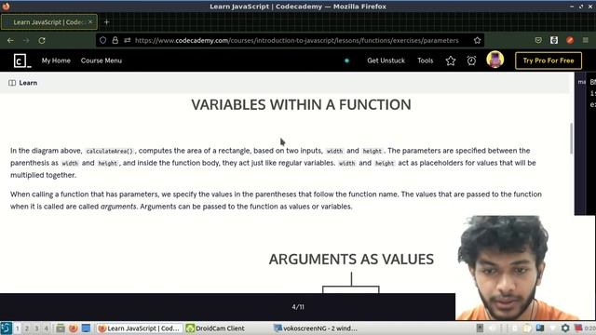Click the 4/11 lesson progress indicator
Screen dimensions: 596x335
click(x=298, y=307)
